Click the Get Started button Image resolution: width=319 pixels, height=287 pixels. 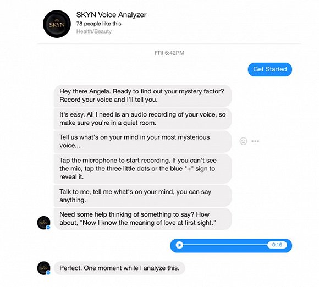269,69
